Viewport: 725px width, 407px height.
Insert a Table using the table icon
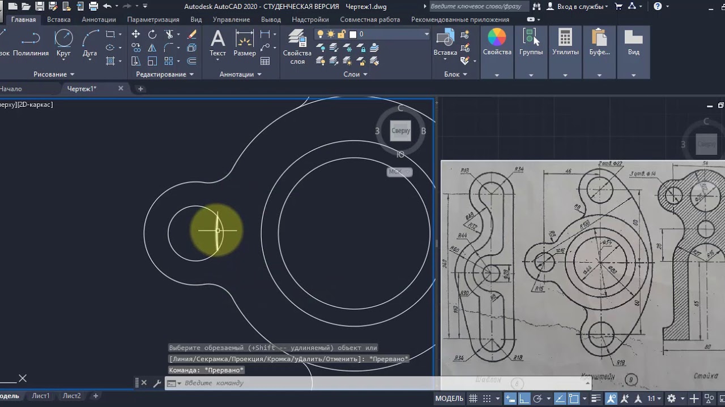pos(265,61)
